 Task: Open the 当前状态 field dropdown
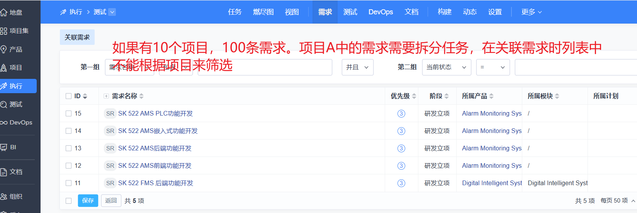pos(447,67)
